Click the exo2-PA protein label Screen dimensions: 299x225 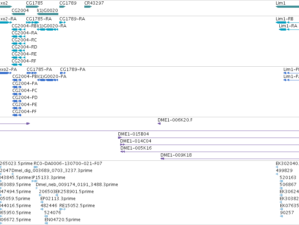[8, 70]
